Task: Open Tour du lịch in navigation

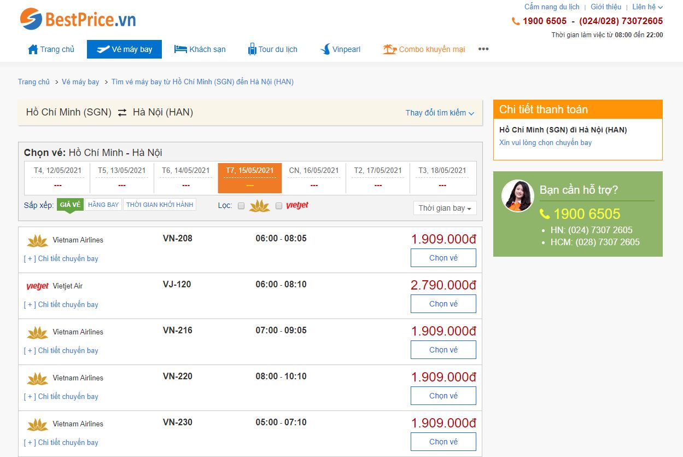Action: click(x=272, y=49)
